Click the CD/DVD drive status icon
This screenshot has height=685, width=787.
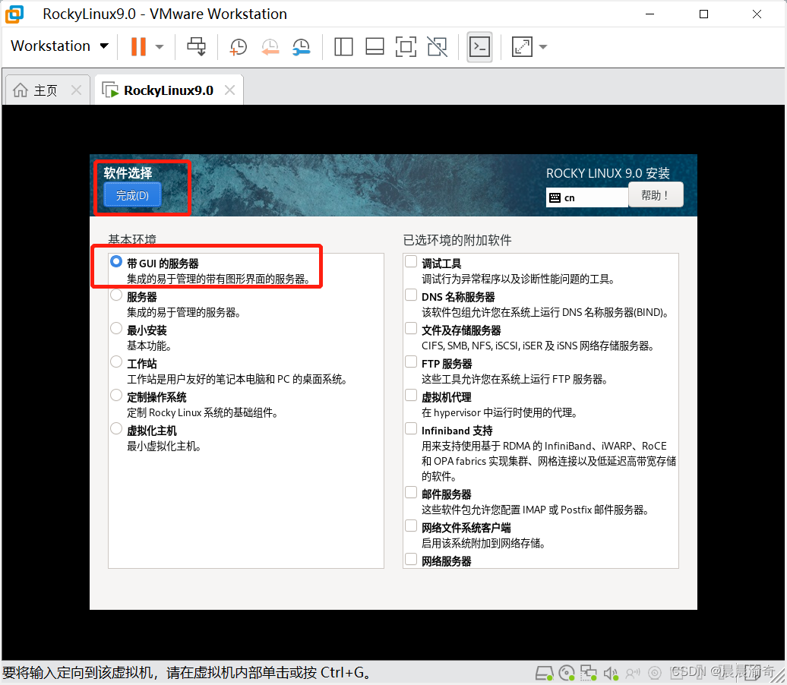pos(567,673)
